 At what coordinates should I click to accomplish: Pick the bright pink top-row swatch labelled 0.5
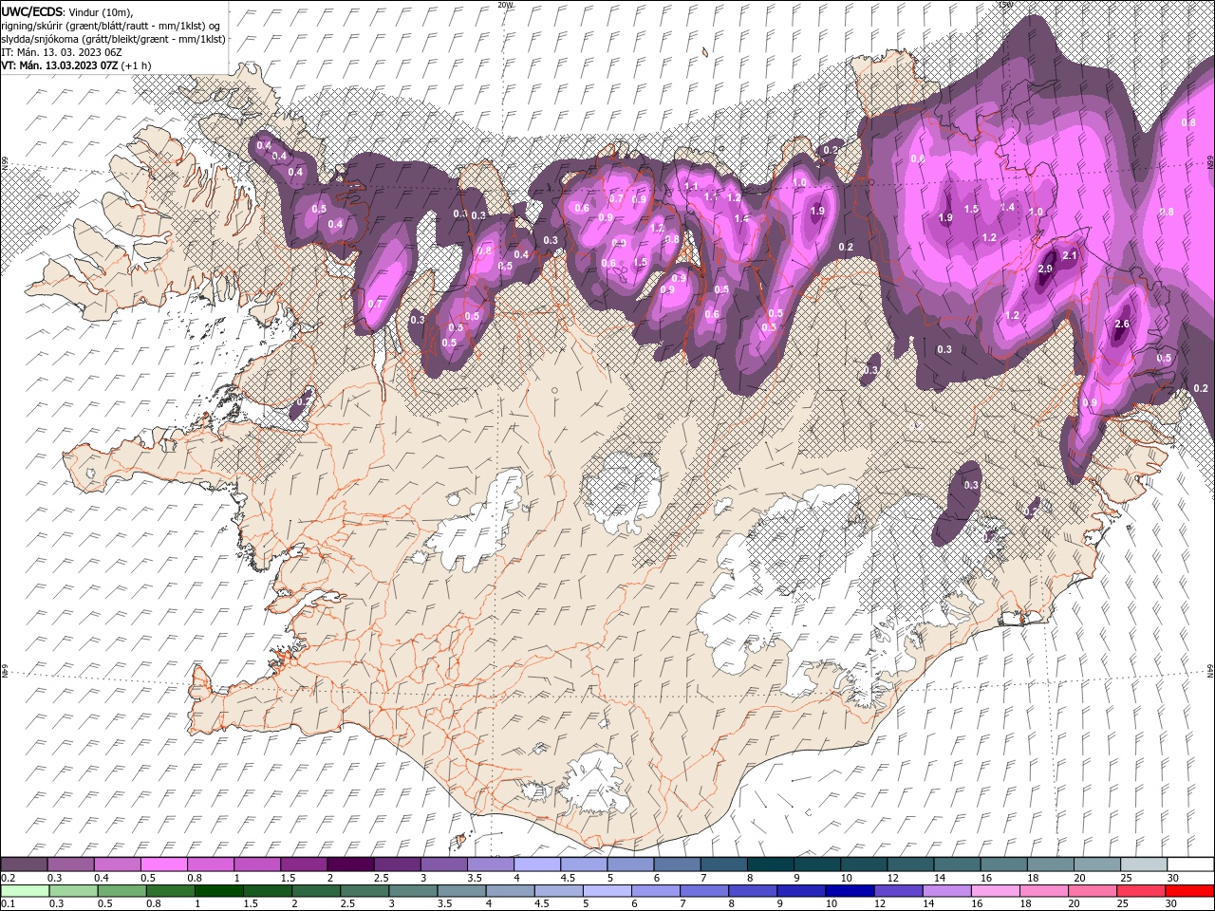(x=163, y=865)
